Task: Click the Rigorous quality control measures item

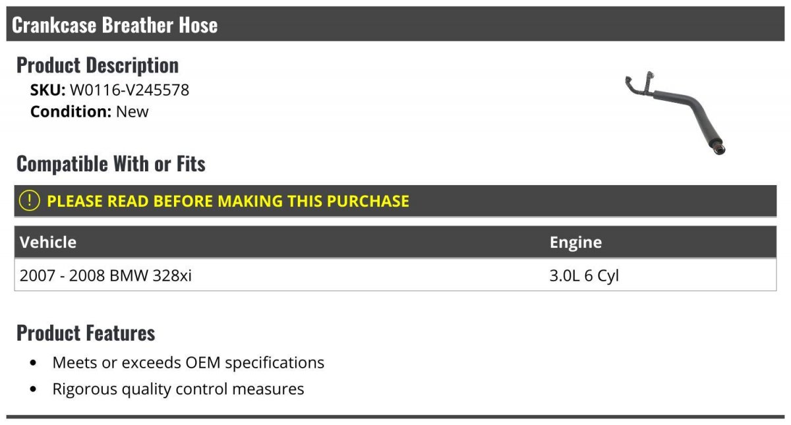Action: coord(178,389)
